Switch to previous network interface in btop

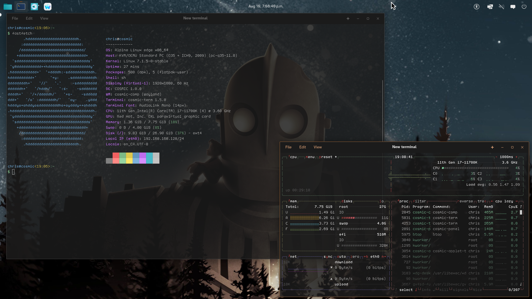pyautogui.click(x=366, y=257)
